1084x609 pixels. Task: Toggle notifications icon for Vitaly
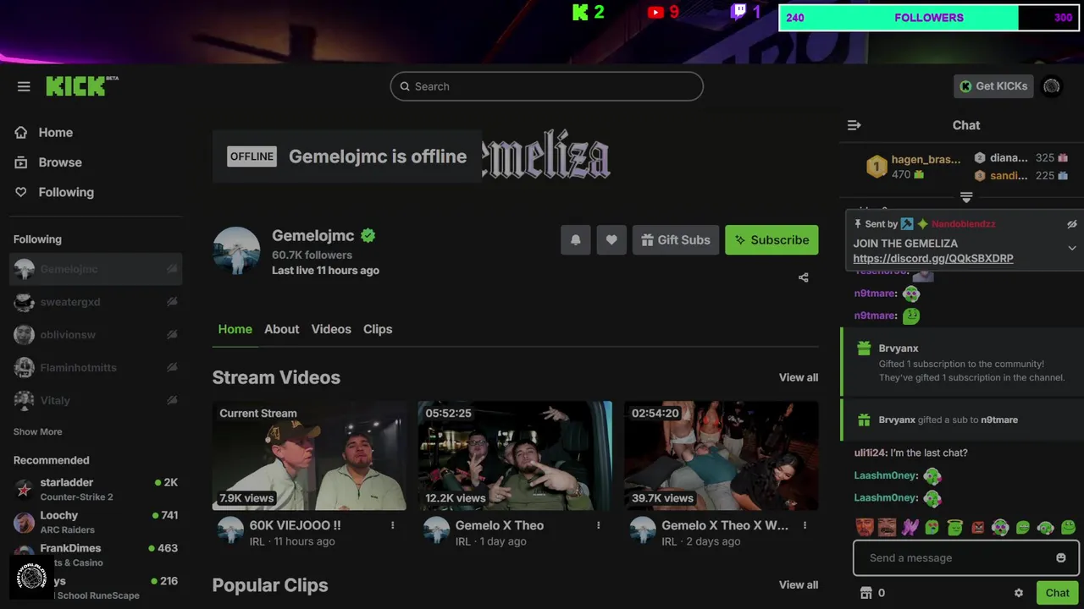(x=172, y=400)
